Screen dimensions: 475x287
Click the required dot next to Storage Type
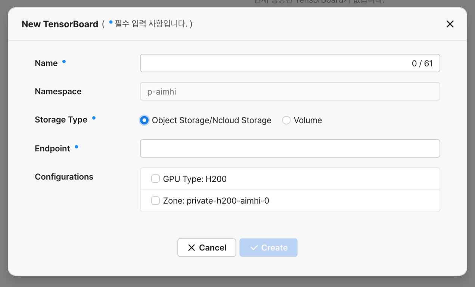pos(94,118)
